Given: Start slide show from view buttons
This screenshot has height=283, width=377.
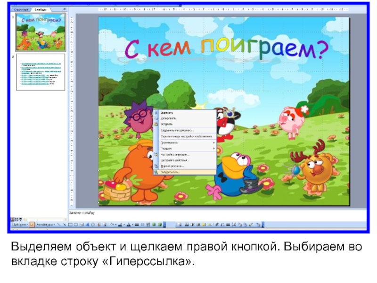Looking at the screenshot, I should pyautogui.click(x=20, y=219).
